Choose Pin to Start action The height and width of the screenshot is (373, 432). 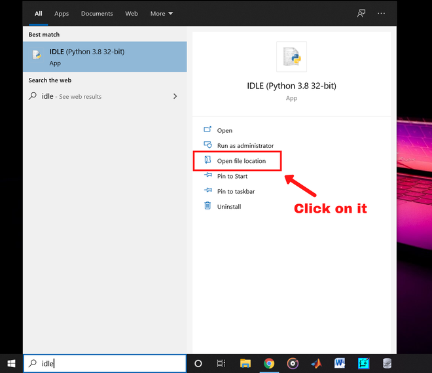tap(232, 176)
